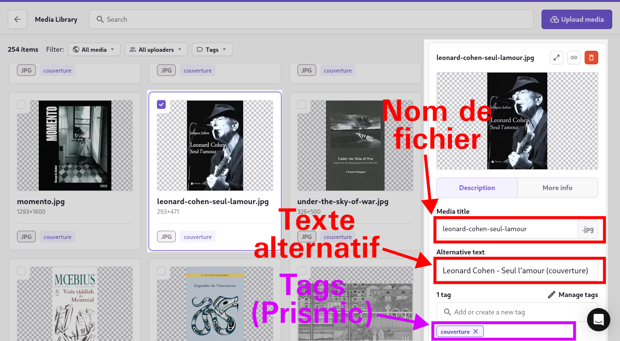The image size is (620, 341).
Task: Click Manage tags
Action: [x=573, y=295]
